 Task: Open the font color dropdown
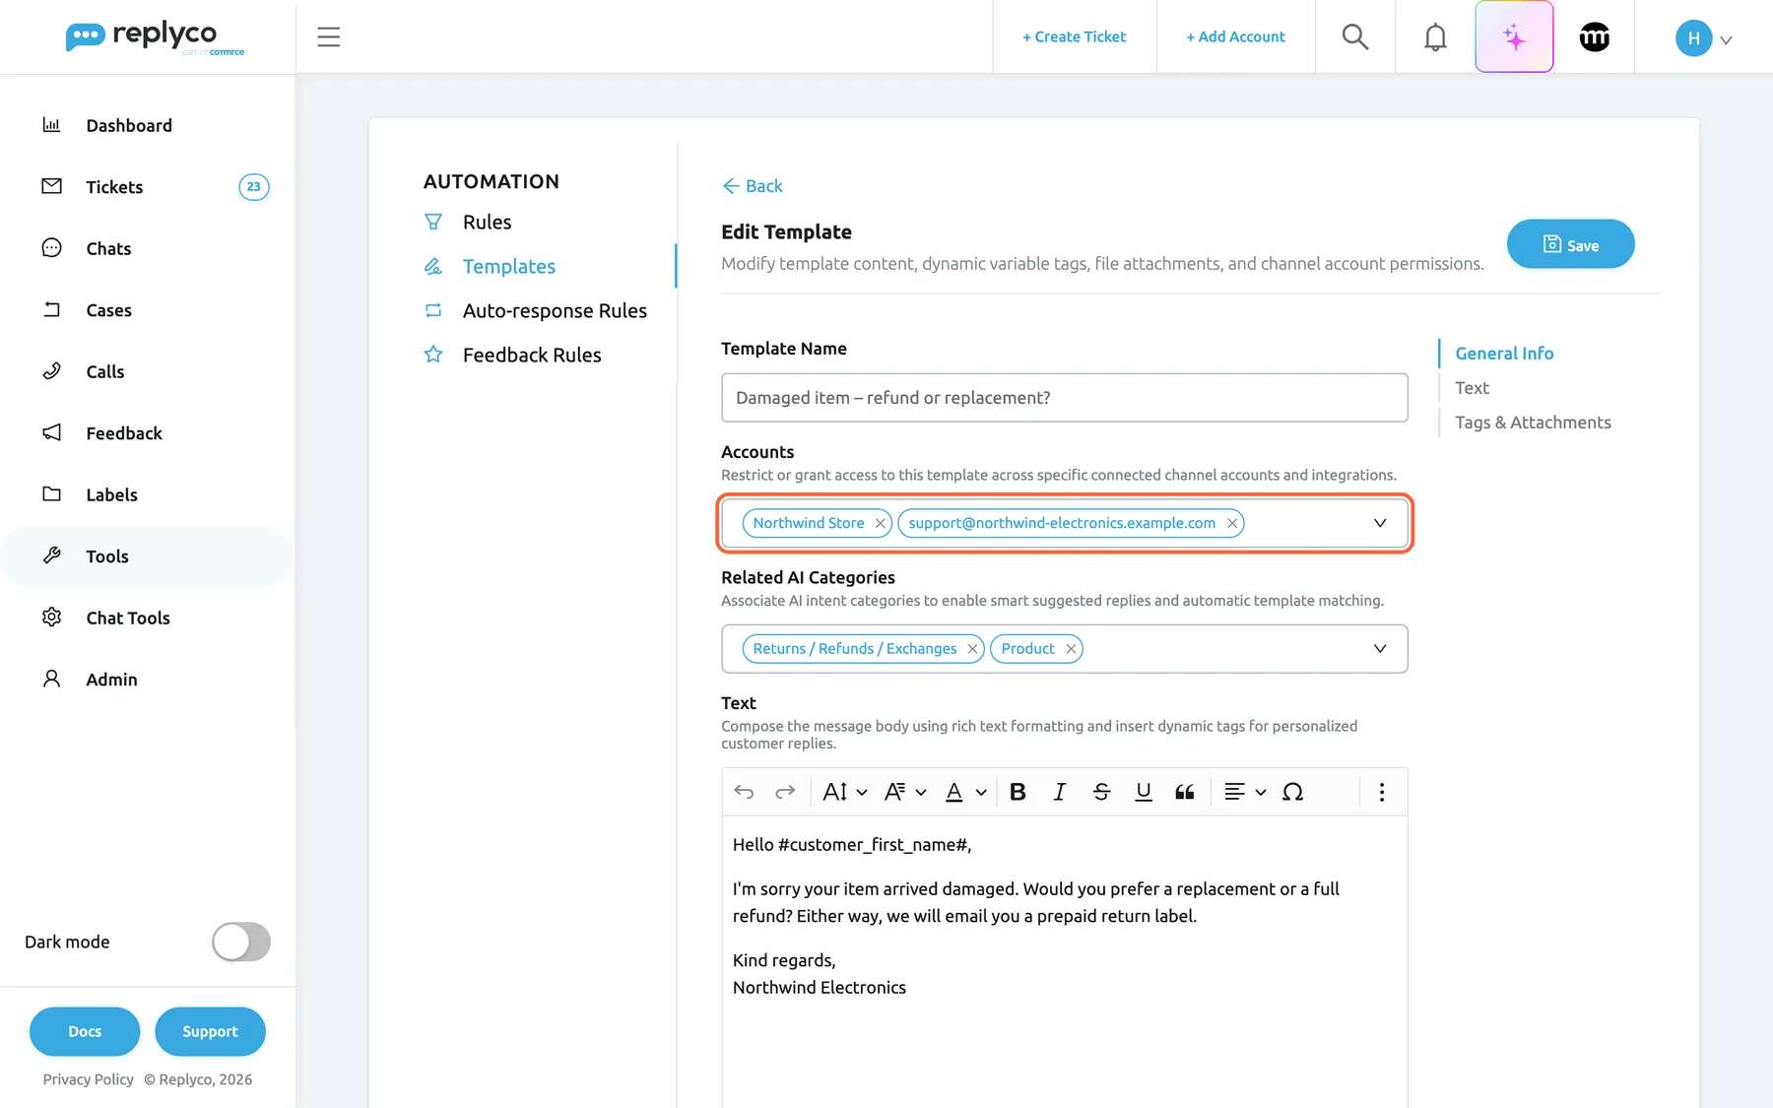point(965,792)
